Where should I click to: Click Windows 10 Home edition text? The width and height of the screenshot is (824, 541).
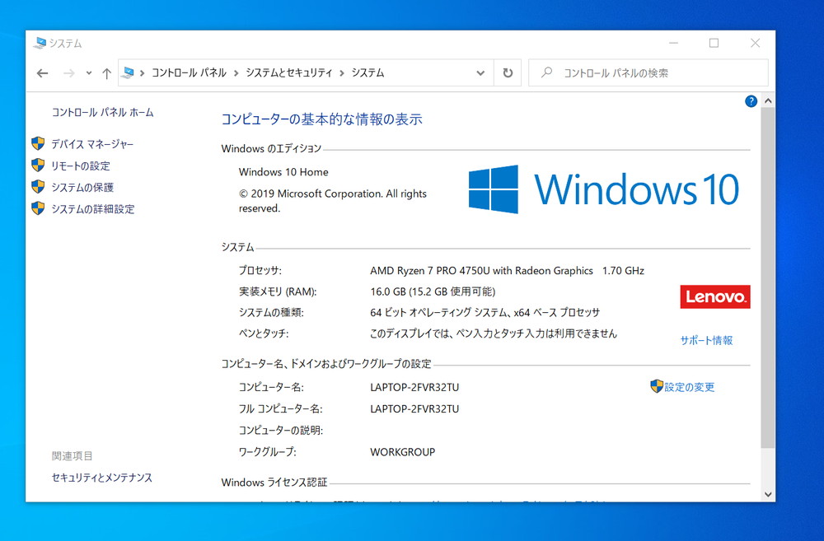[283, 172]
